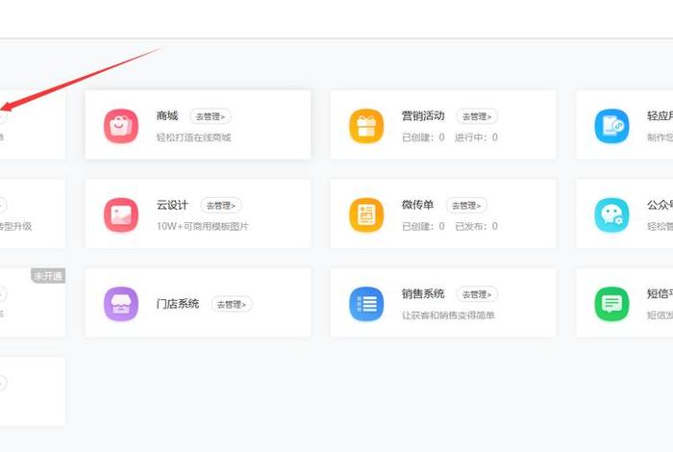Click the green 短信 message icon
The height and width of the screenshot is (452, 673).
(611, 304)
